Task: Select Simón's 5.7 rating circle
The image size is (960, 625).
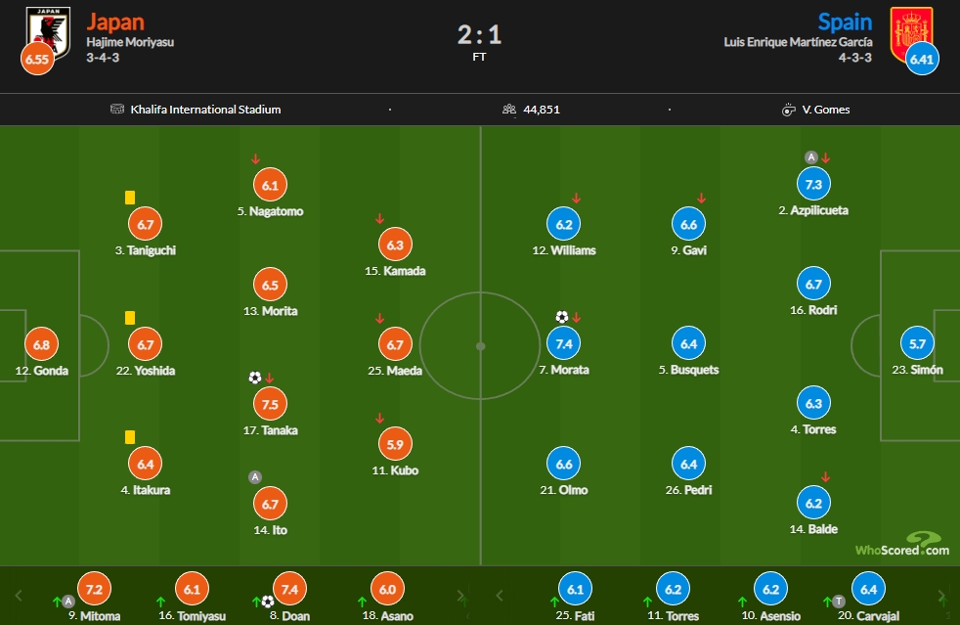Action: (917, 343)
